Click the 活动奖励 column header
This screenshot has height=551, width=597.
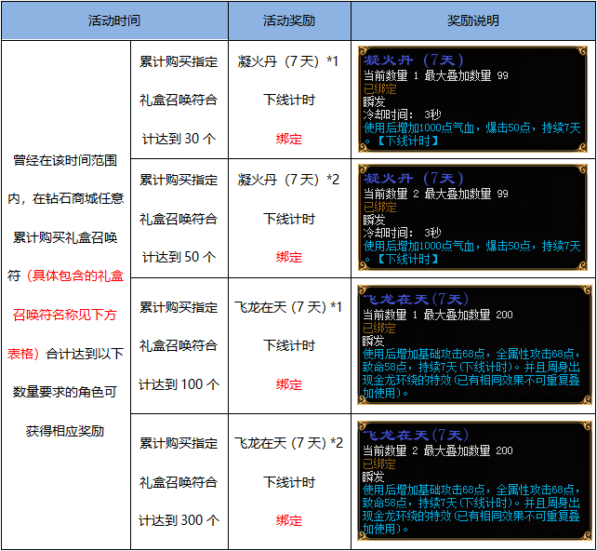(289, 20)
